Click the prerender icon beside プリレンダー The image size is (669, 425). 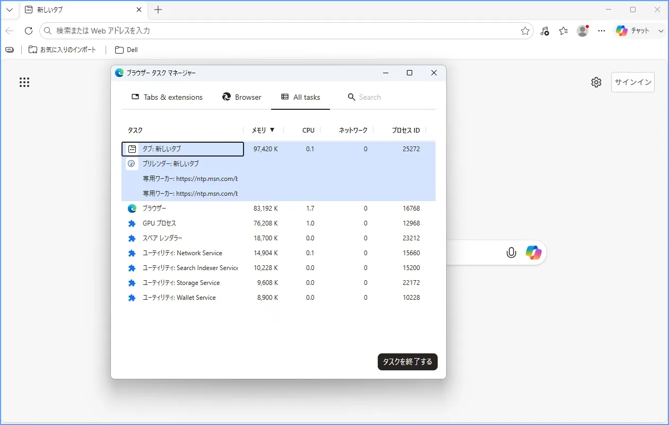tap(132, 164)
